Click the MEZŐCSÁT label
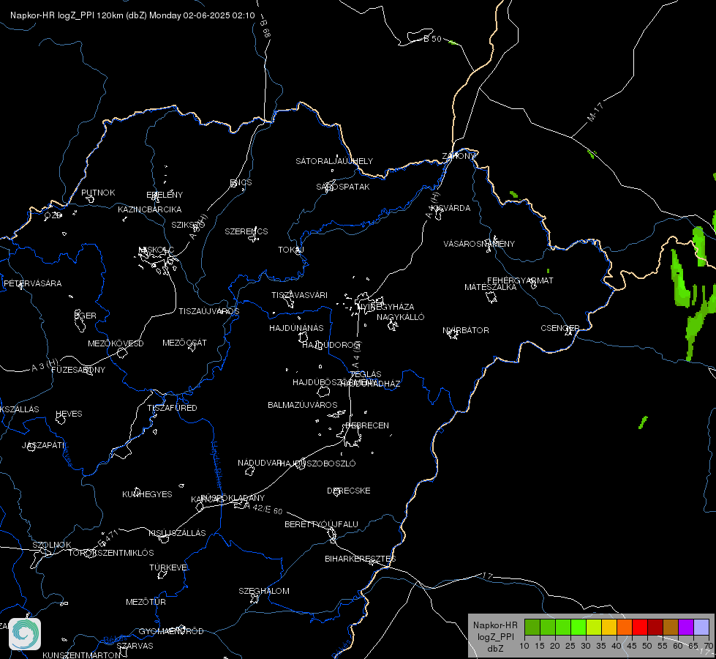This screenshot has width=716, height=659. [184, 343]
